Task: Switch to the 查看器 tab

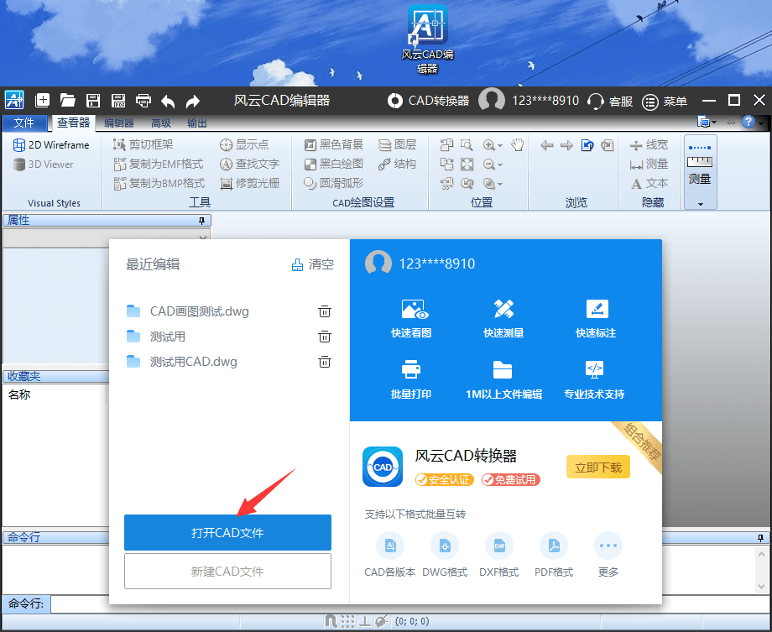Action: point(73,123)
